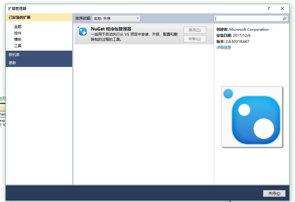Open the 排序依据 sort dropdown
Image resolution: width=295 pixels, height=202 pixels.
click(x=116, y=18)
